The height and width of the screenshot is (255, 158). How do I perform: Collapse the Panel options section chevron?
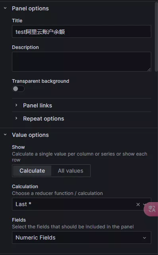pos(5,8)
